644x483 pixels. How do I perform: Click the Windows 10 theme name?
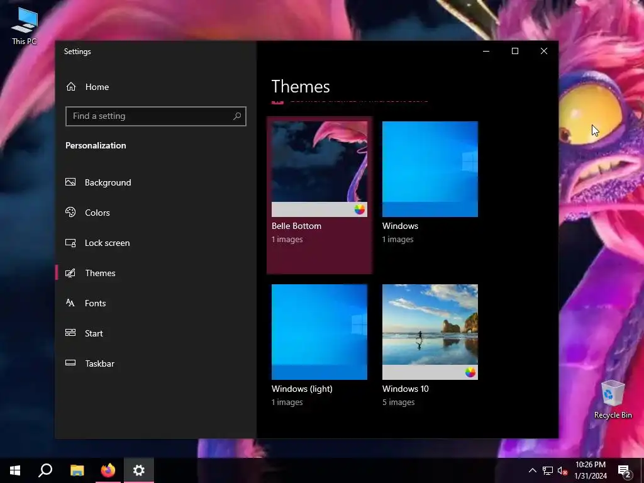[406, 389]
